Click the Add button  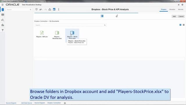(x=174, y=16)
